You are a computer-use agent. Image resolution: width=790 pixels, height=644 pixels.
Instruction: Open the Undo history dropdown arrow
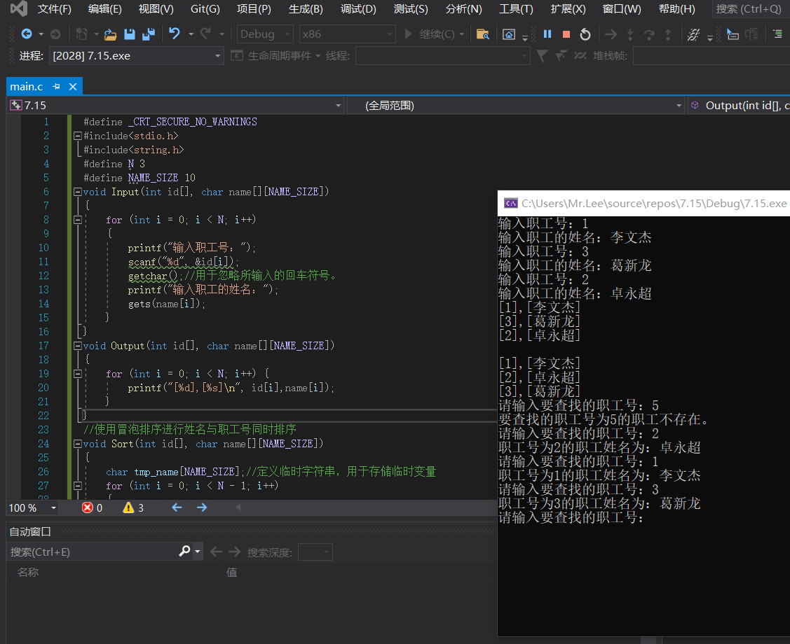tap(191, 34)
